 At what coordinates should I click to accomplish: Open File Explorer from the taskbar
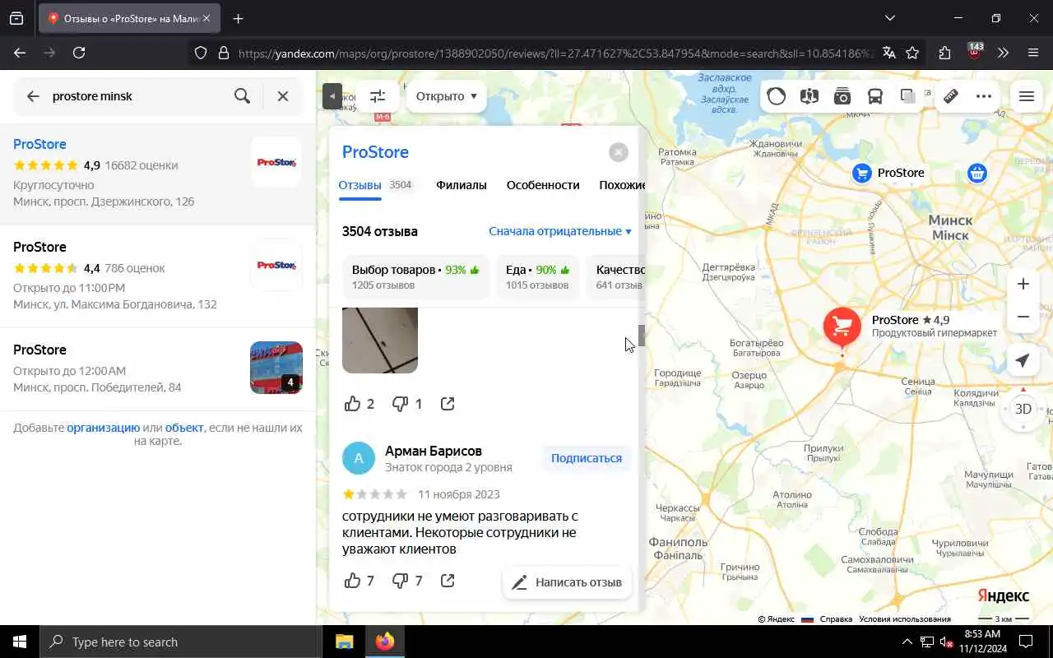[344, 642]
